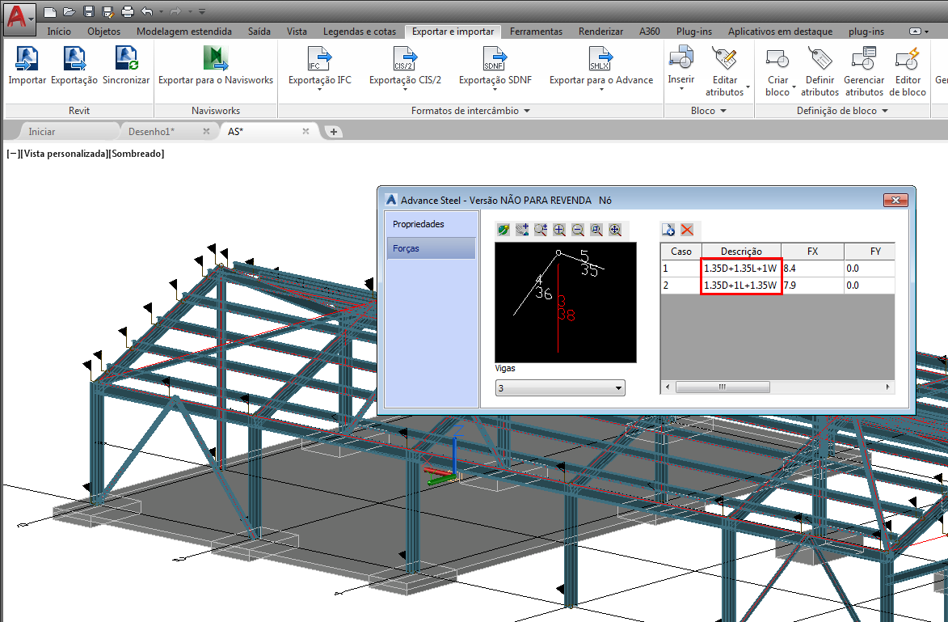Click the Exportar para o Advance icon
The width and height of the screenshot is (948, 622).
[x=601, y=59]
